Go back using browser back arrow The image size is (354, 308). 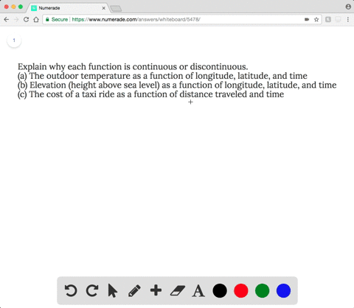(x=7, y=19)
